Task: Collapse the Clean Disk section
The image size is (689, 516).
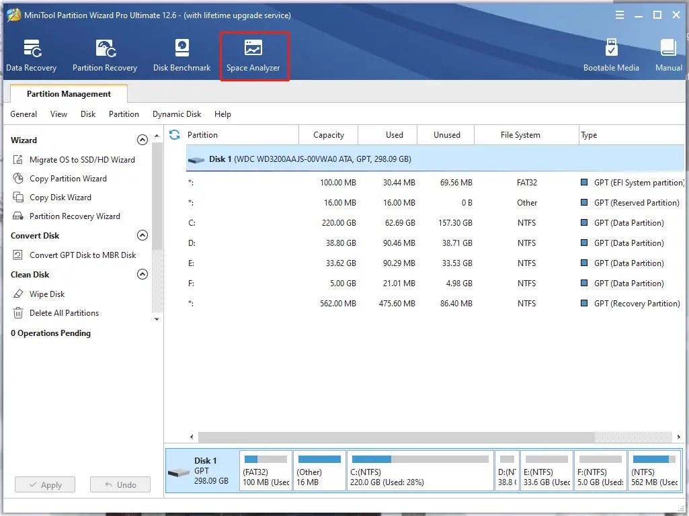Action: 143,275
